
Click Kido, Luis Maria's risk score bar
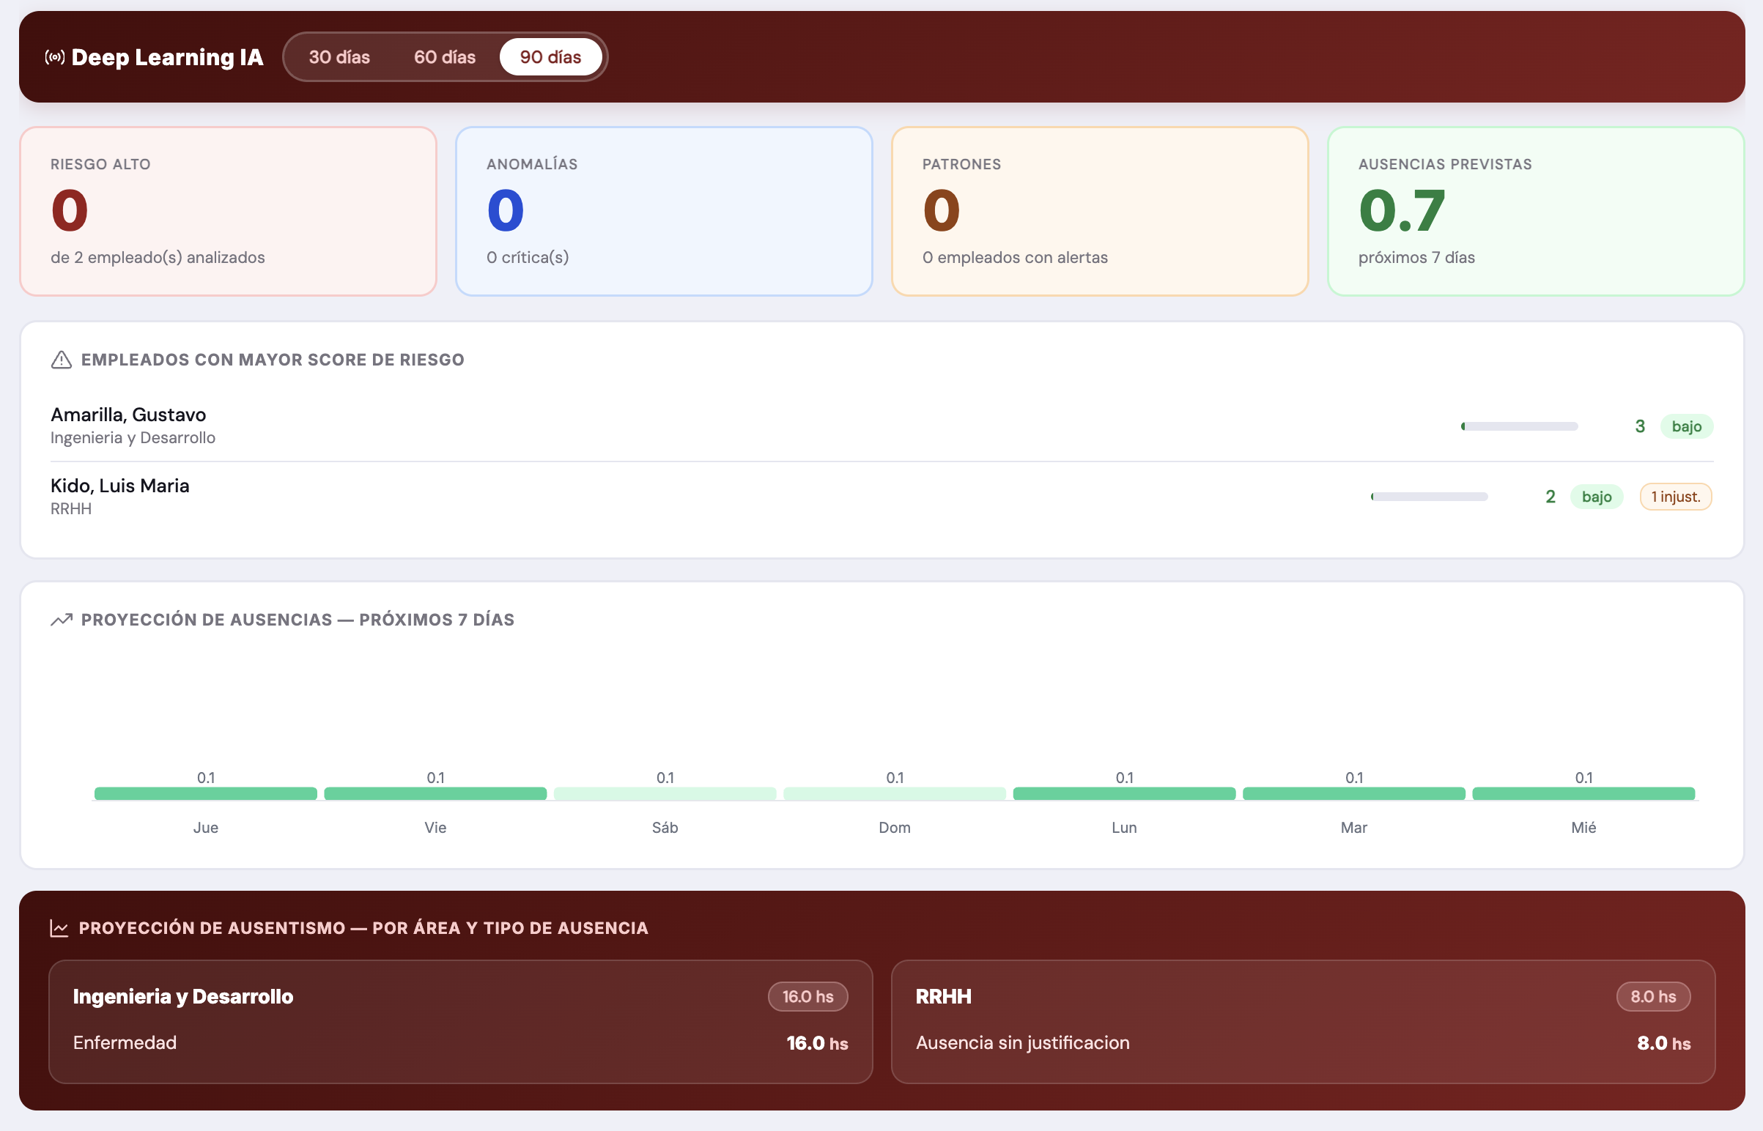click(x=1429, y=497)
